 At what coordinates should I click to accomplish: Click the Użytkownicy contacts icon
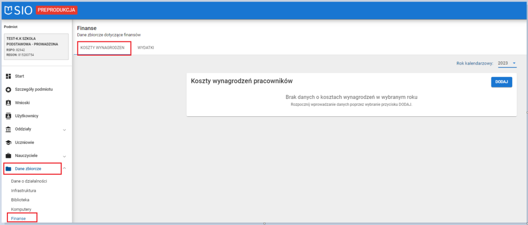coord(9,116)
